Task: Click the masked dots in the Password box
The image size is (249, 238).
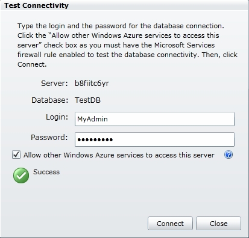Action: click(x=95, y=140)
